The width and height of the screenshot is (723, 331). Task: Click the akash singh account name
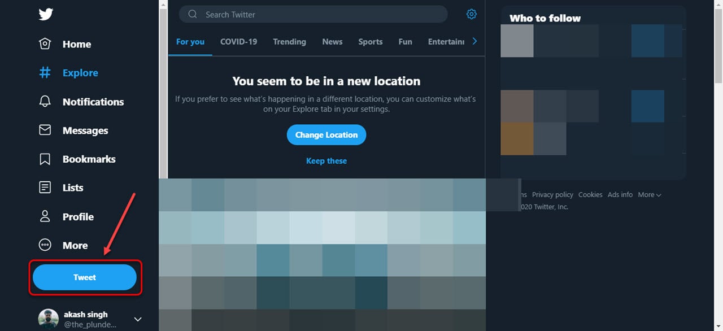pos(86,314)
